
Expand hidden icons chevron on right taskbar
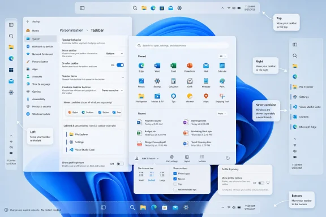click(295, 139)
